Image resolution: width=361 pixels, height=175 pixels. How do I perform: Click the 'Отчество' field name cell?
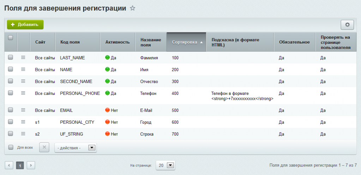click(149, 82)
